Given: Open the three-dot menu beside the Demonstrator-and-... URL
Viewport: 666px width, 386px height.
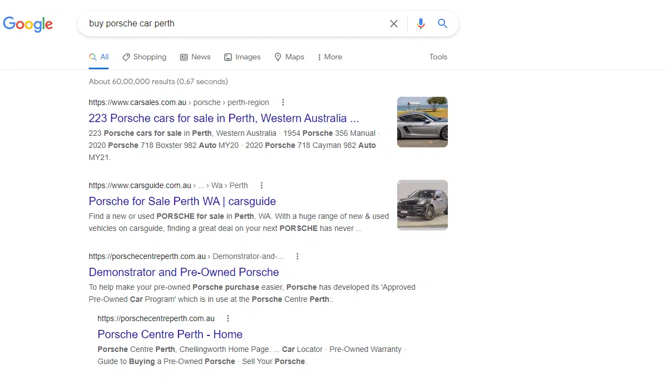Looking at the screenshot, I should [297, 256].
